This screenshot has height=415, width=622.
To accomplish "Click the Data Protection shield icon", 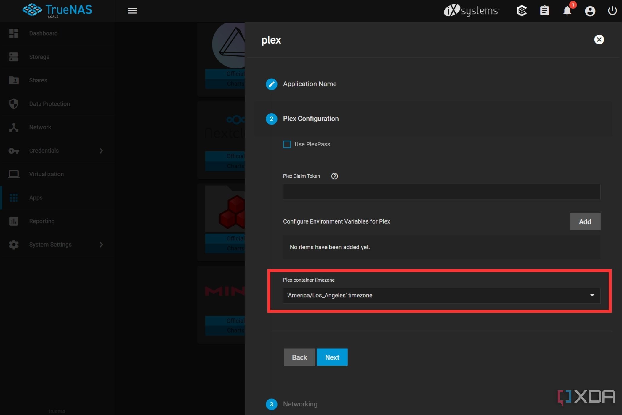I will pos(14,104).
